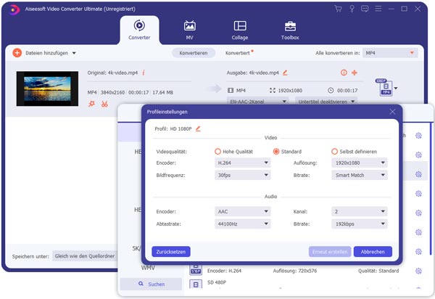The image size is (435, 299).
Task: Select Standard video quality option
Action: pyautogui.click(x=276, y=152)
